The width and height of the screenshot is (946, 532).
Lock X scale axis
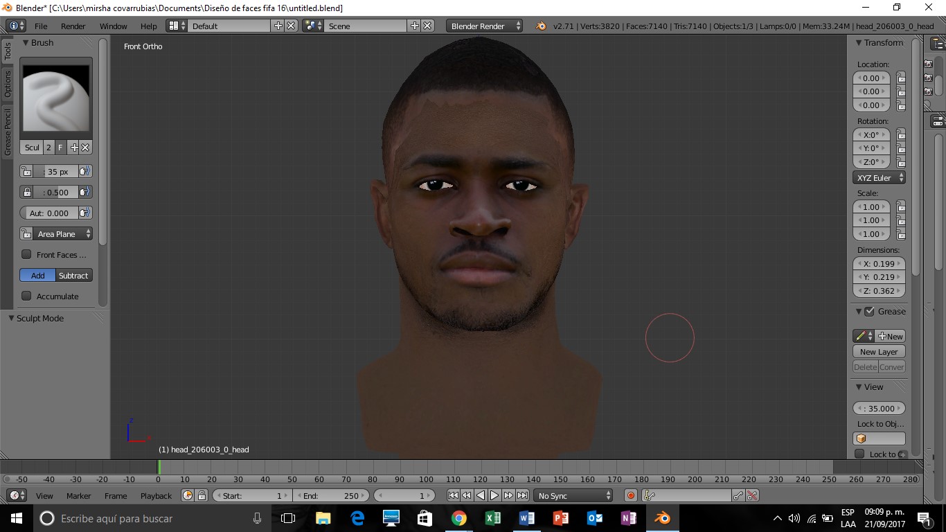[900, 207]
